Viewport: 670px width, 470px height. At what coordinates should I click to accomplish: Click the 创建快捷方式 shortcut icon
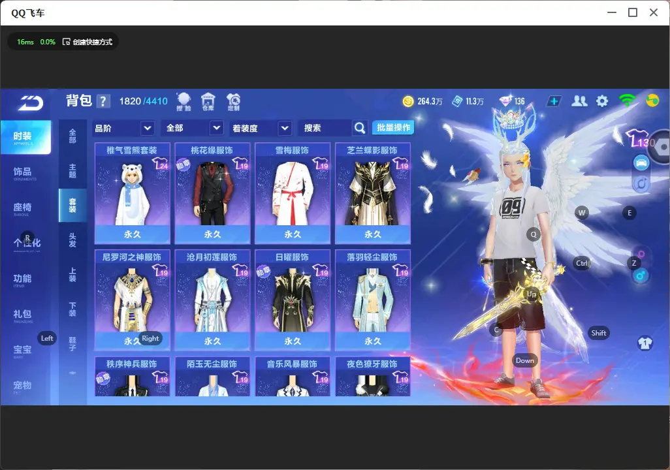tap(66, 42)
